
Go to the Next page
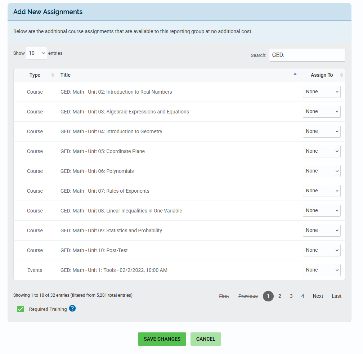(318, 296)
